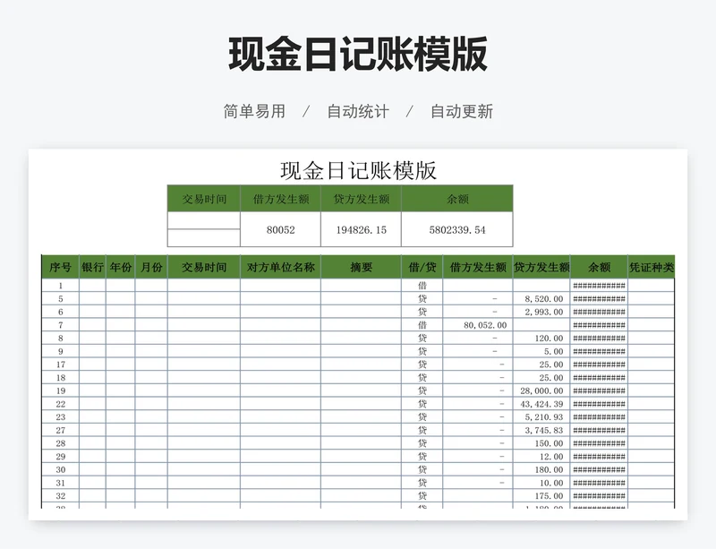716x549 pixels.
Task: Click row number 1 cell
Action: (x=60, y=286)
